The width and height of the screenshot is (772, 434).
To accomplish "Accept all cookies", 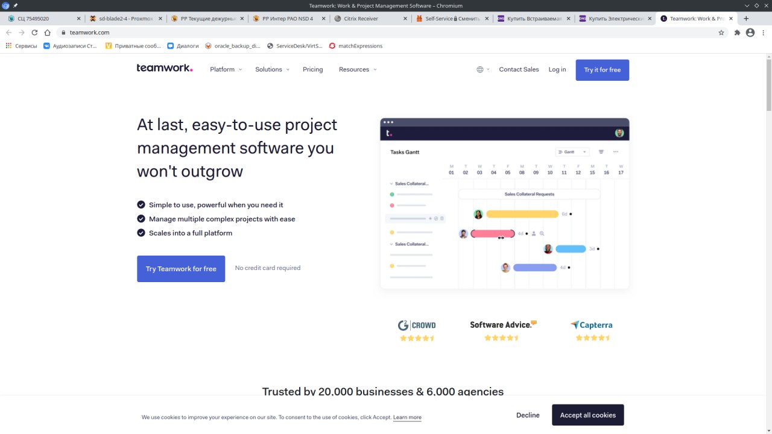I will point(587,415).
